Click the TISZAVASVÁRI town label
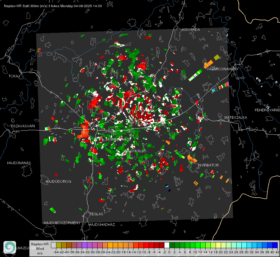Image resolution: width=280 pixels, height=257 pixels. pos(23,126)
